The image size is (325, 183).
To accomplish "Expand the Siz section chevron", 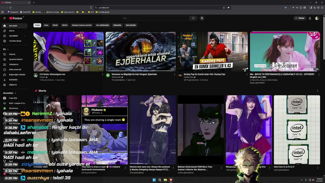I will [x=8, y=49].
